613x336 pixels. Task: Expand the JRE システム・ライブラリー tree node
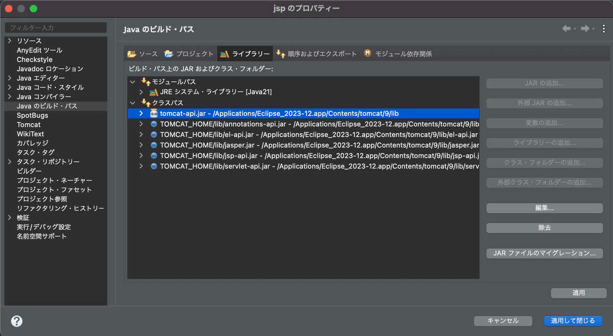tap(141, 92)
